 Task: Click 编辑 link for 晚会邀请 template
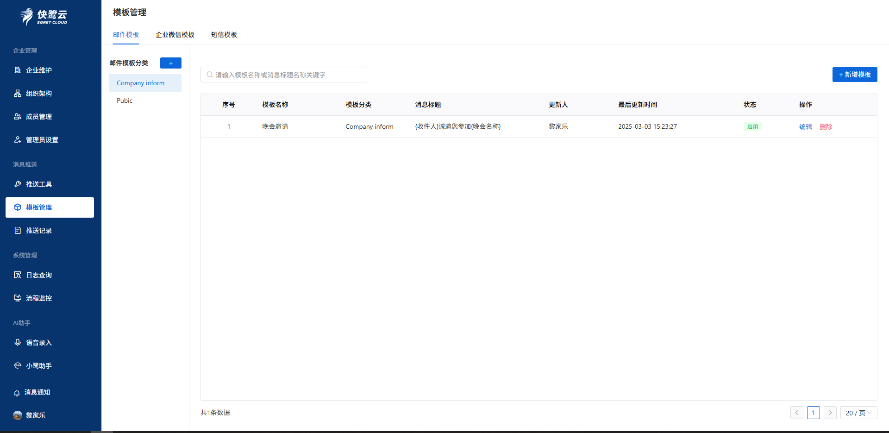coord(805,127)
